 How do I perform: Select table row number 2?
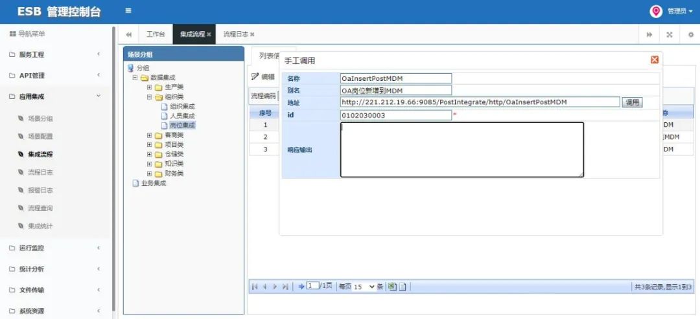265,137
